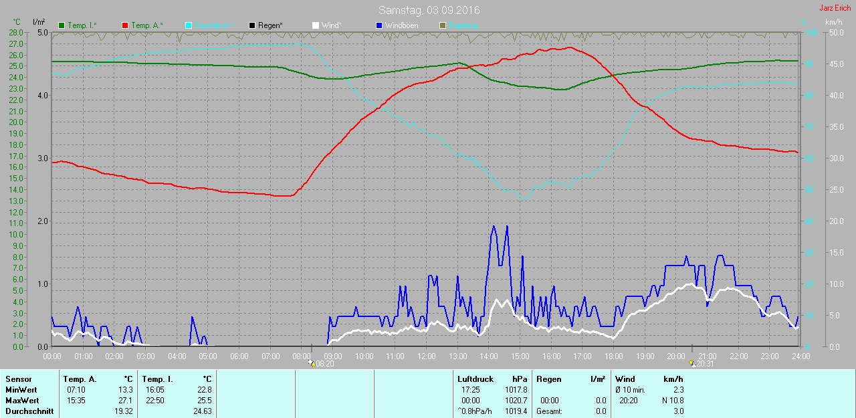Click the Regen* legend label
This screenshot has width=856, height=418.
270,25
